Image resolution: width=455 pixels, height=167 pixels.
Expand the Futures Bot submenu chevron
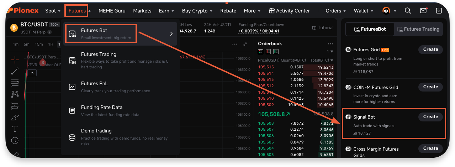point(171,34)
